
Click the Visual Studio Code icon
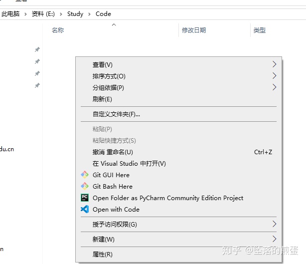tap(85, 209)
